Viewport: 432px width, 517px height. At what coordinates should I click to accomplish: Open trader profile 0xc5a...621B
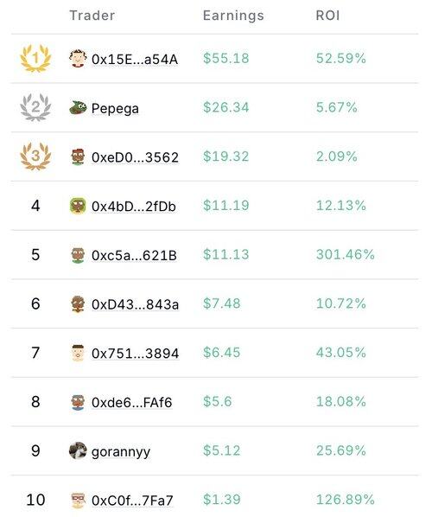[x=134, y=256]
